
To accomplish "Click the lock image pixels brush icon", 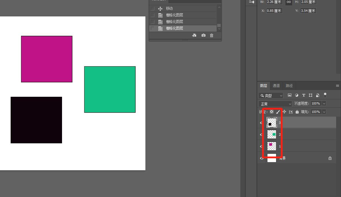I will pos(278,112).
